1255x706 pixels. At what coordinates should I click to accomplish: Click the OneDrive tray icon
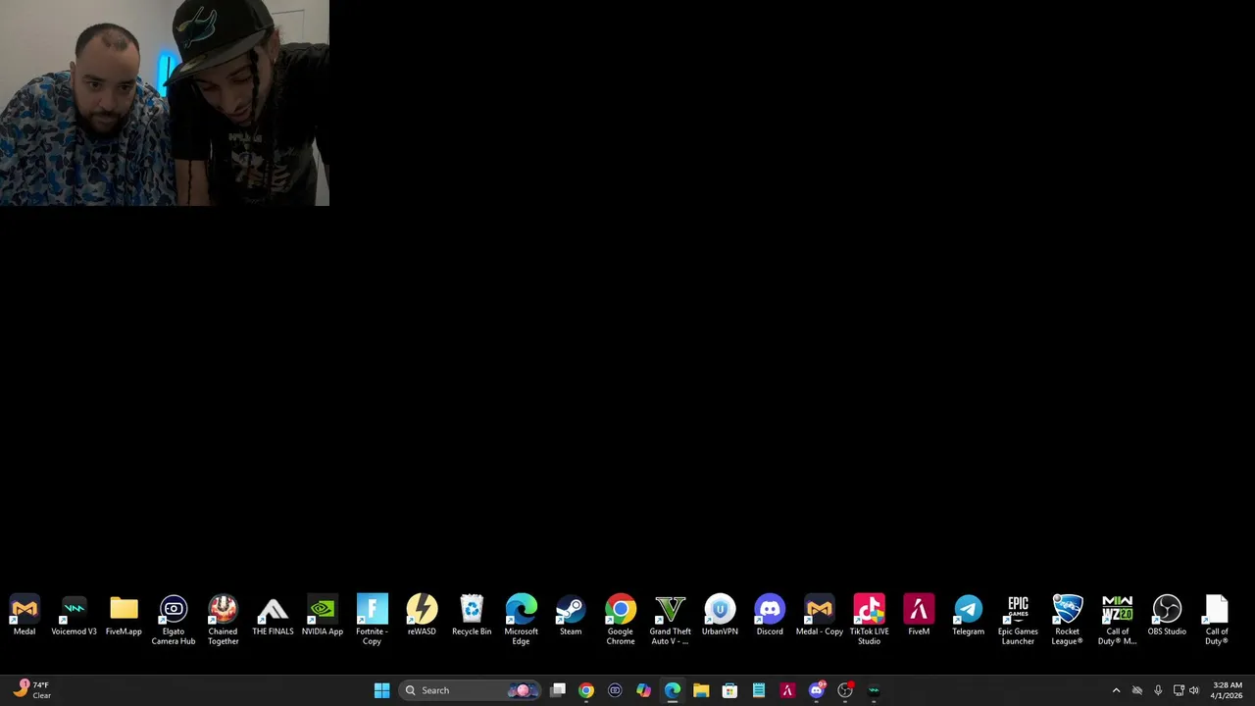coord(1137,690)
